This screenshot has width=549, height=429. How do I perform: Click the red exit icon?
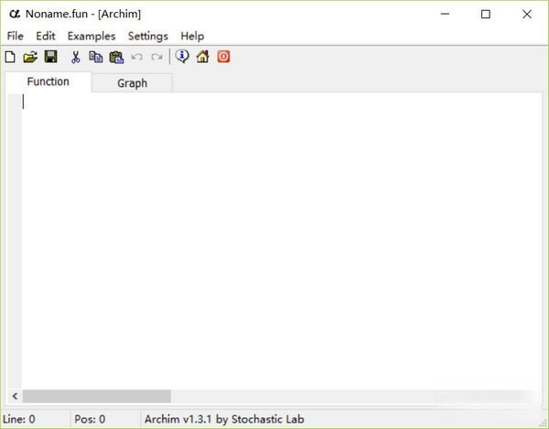coord(224,57)
